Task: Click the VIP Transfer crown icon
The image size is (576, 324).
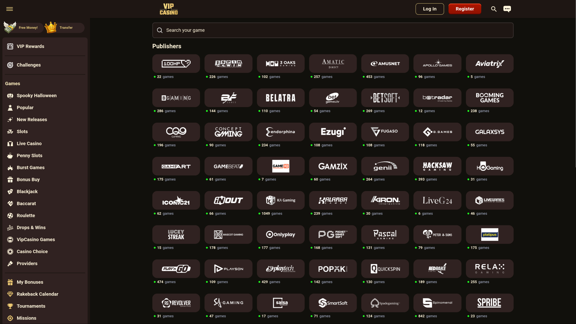Action: [x=51, y=27]
